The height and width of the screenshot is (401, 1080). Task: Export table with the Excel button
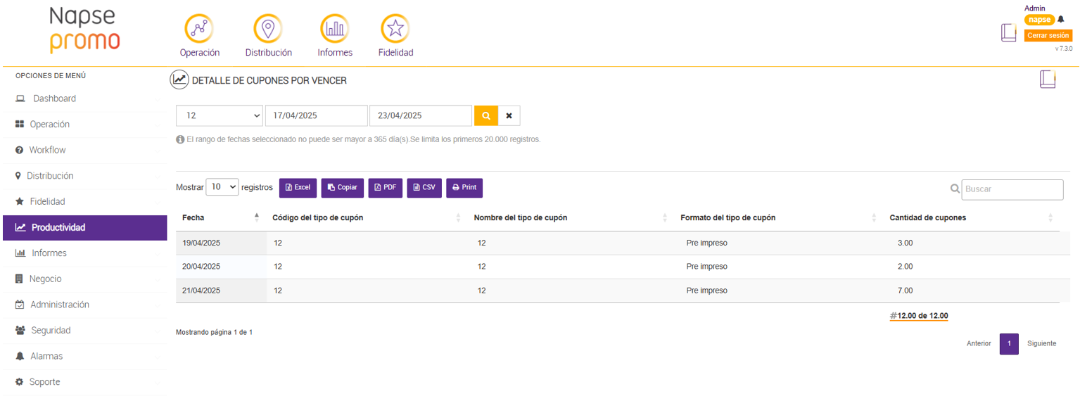point(298,188)
